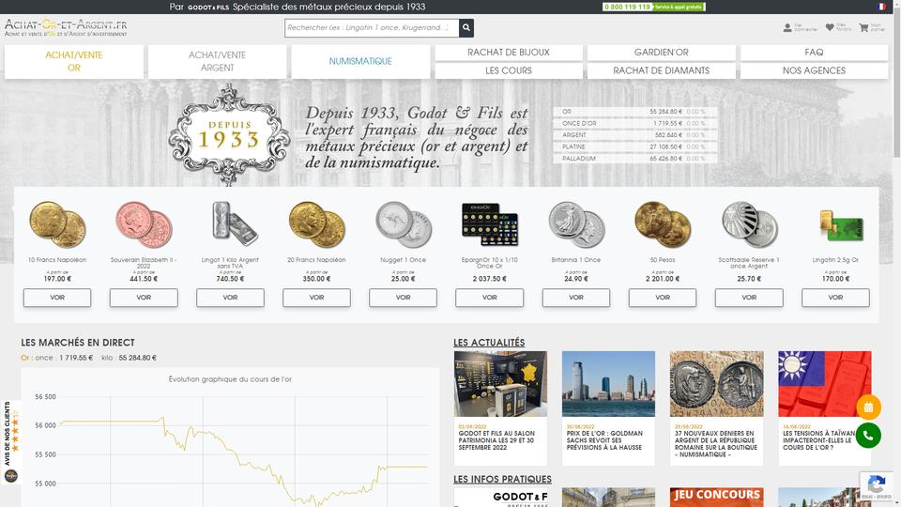This screenshot has height=507, width=901.
Task: Click VOIR under Scottsdale Reserve
Action: click(x=749, y=298)
